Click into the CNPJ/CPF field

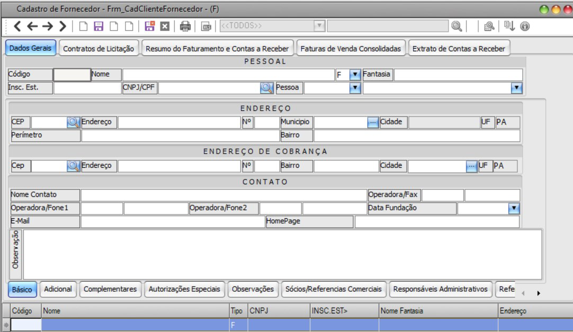pyautogui.click(x=209, y=88)
